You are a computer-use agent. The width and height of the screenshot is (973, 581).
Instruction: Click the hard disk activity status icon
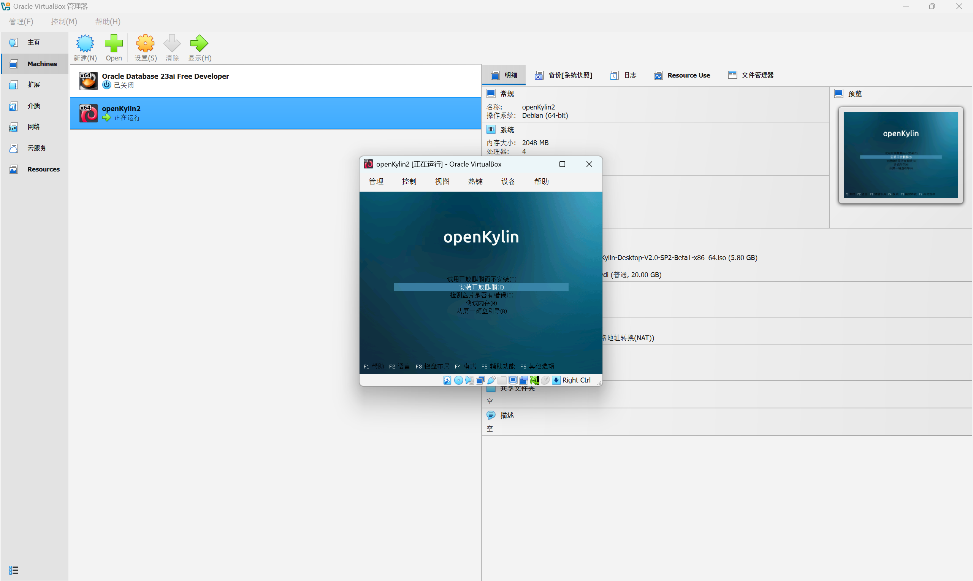448,380
